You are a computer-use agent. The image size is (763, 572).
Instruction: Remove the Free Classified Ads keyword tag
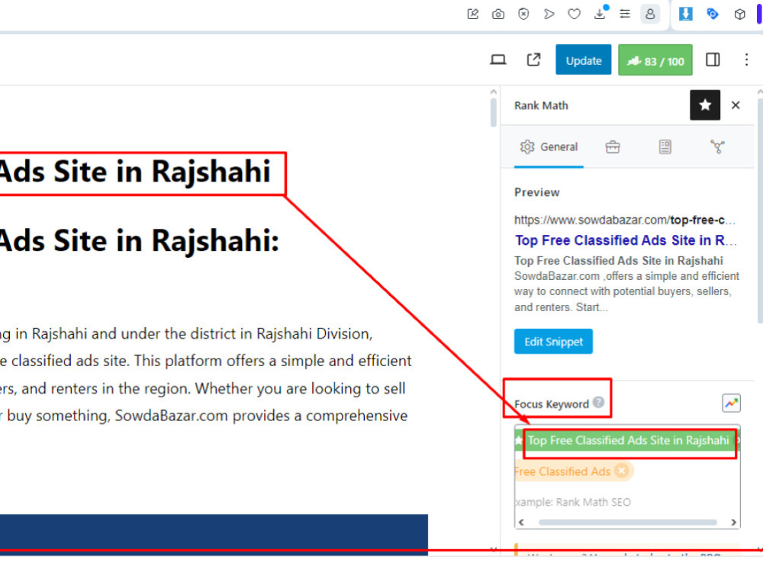point(621,471)
